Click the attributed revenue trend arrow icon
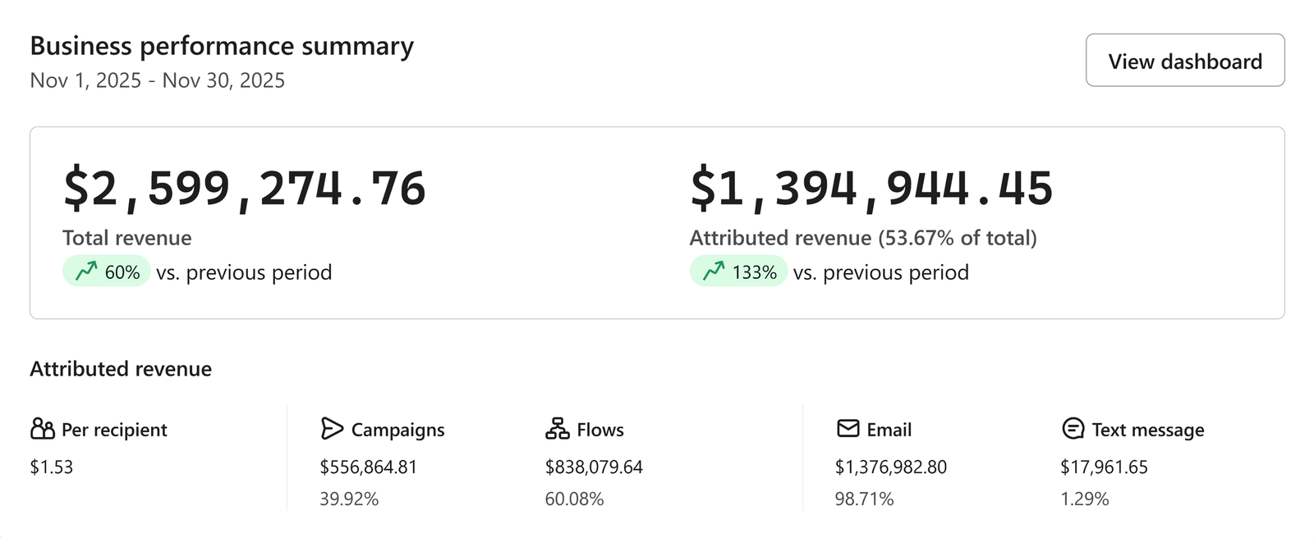1314x538 pixels. pyautogui.click(x=714, y=271)
